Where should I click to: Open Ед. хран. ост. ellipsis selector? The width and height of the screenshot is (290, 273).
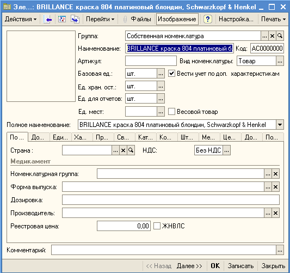pyautogui.click(x=161, y=86)
